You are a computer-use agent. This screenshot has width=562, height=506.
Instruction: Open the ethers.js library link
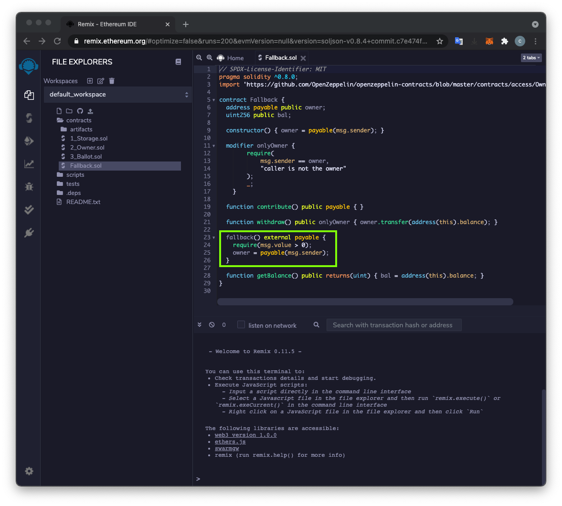coord(230,442)
